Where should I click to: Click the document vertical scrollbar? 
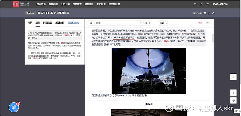pyautogui.click(x=213, y=38)
